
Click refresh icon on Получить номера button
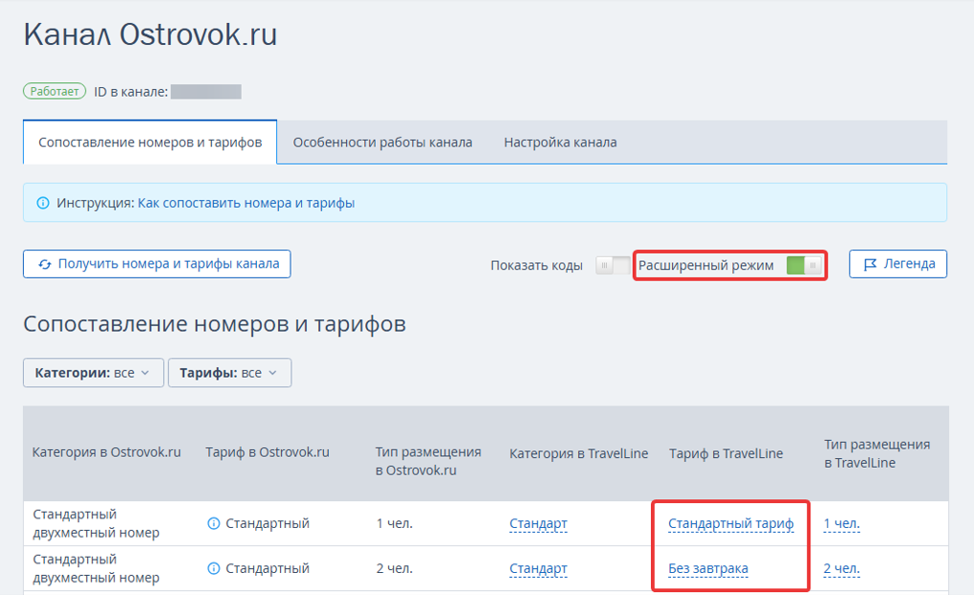(x=44, y=264)
